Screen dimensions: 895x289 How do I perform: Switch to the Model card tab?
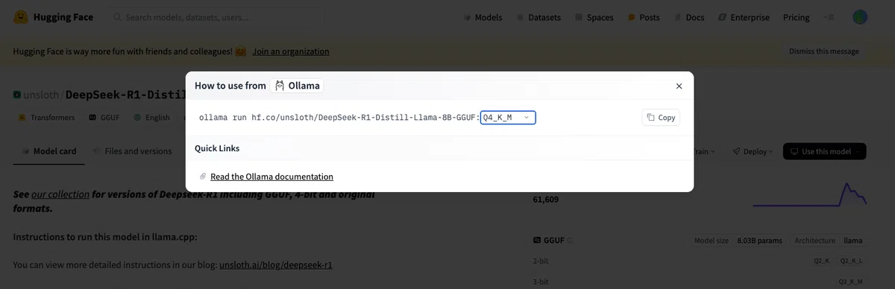point(48,151)
